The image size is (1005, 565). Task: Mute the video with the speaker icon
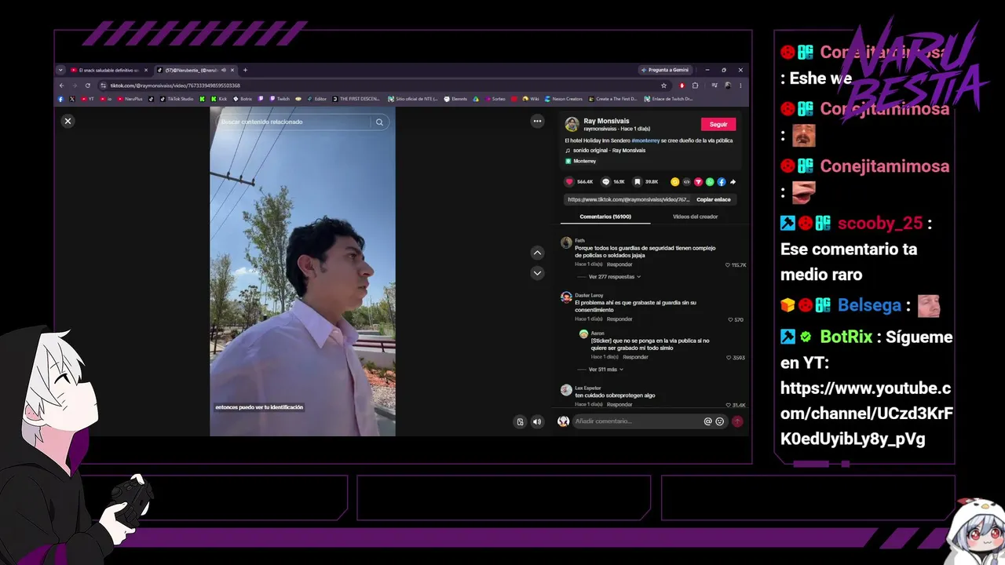point(537,421)
